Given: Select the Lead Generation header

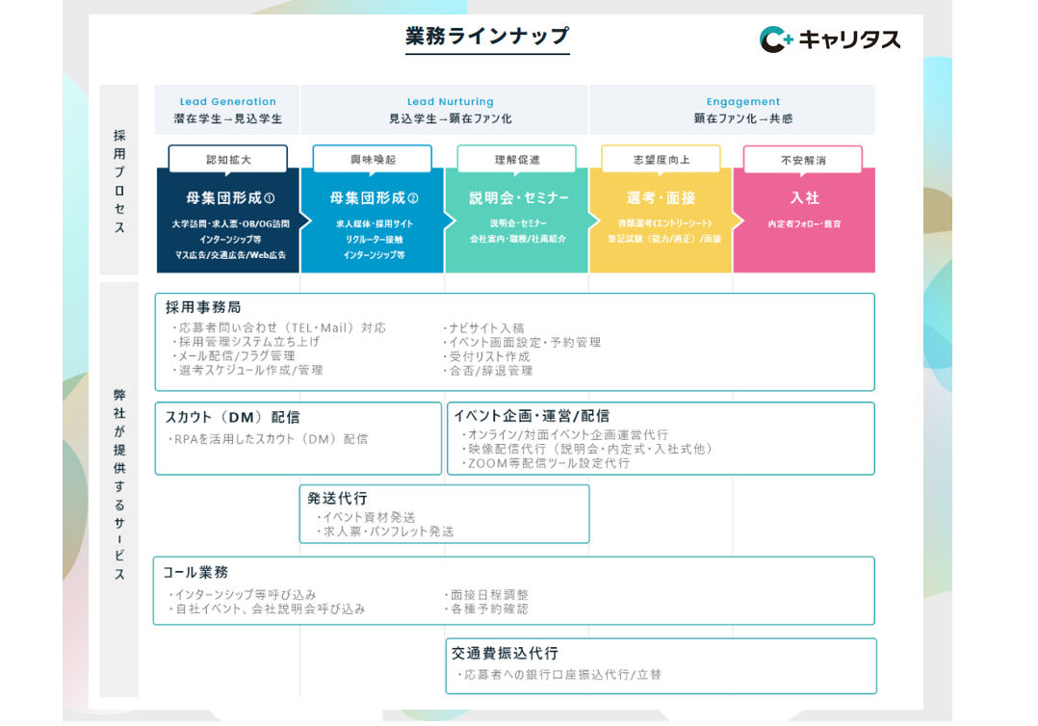Looking at the screenshot, I should click(x=227, y=110).
